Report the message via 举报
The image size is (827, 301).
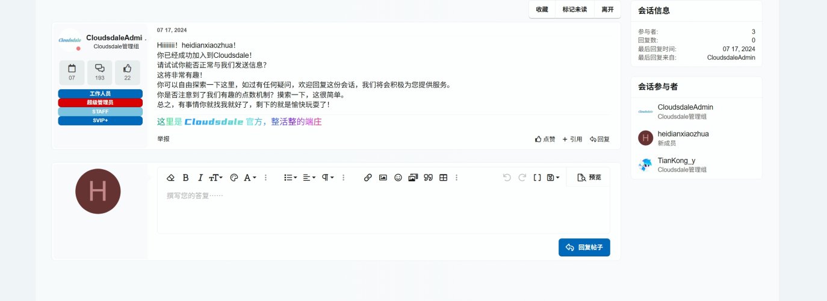coord(163,139)
